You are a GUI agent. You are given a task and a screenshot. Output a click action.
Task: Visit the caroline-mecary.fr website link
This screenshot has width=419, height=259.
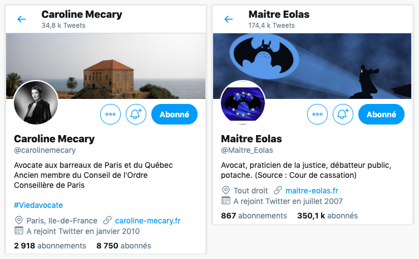(x=147, y=221)
